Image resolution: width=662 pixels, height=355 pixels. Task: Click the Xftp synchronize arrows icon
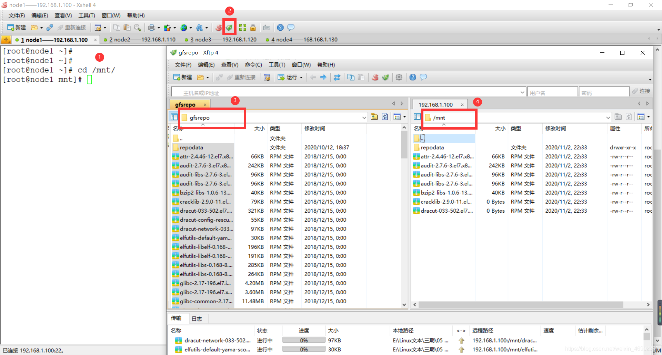point(337,77)
